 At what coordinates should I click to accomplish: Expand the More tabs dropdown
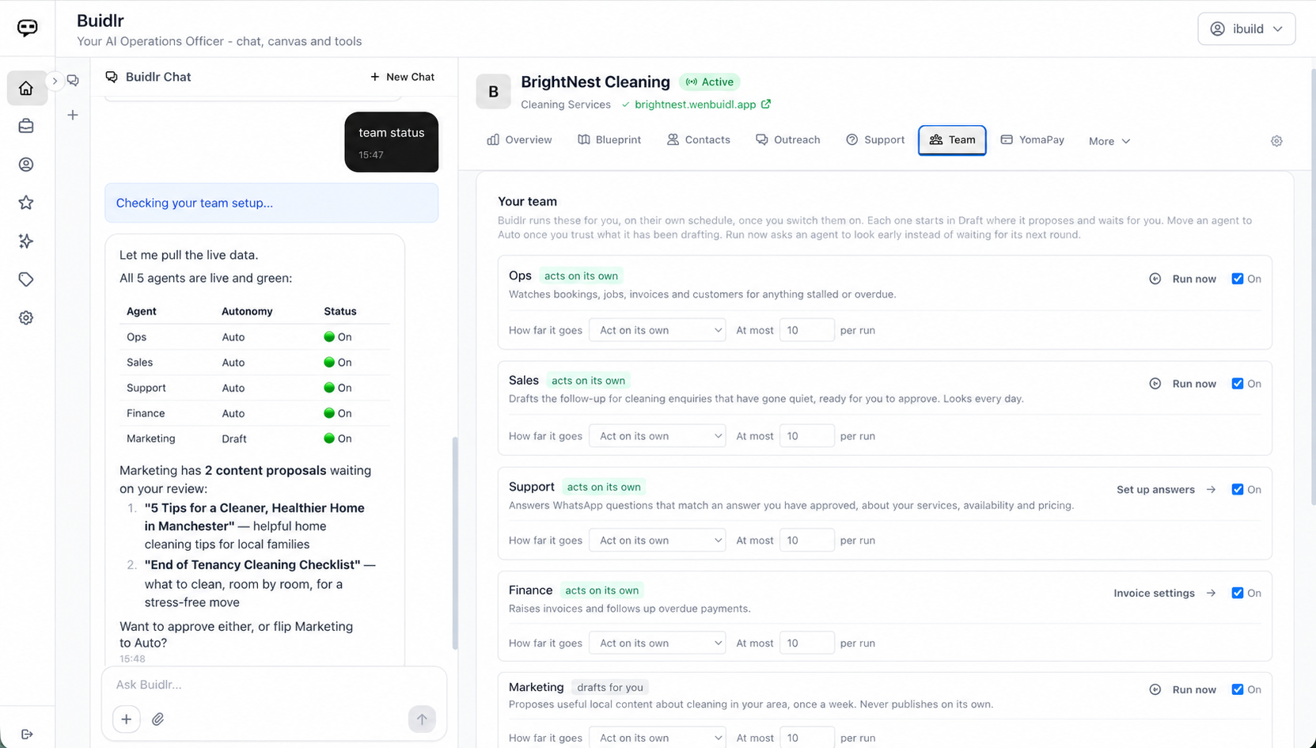(x=1109, y=141)
